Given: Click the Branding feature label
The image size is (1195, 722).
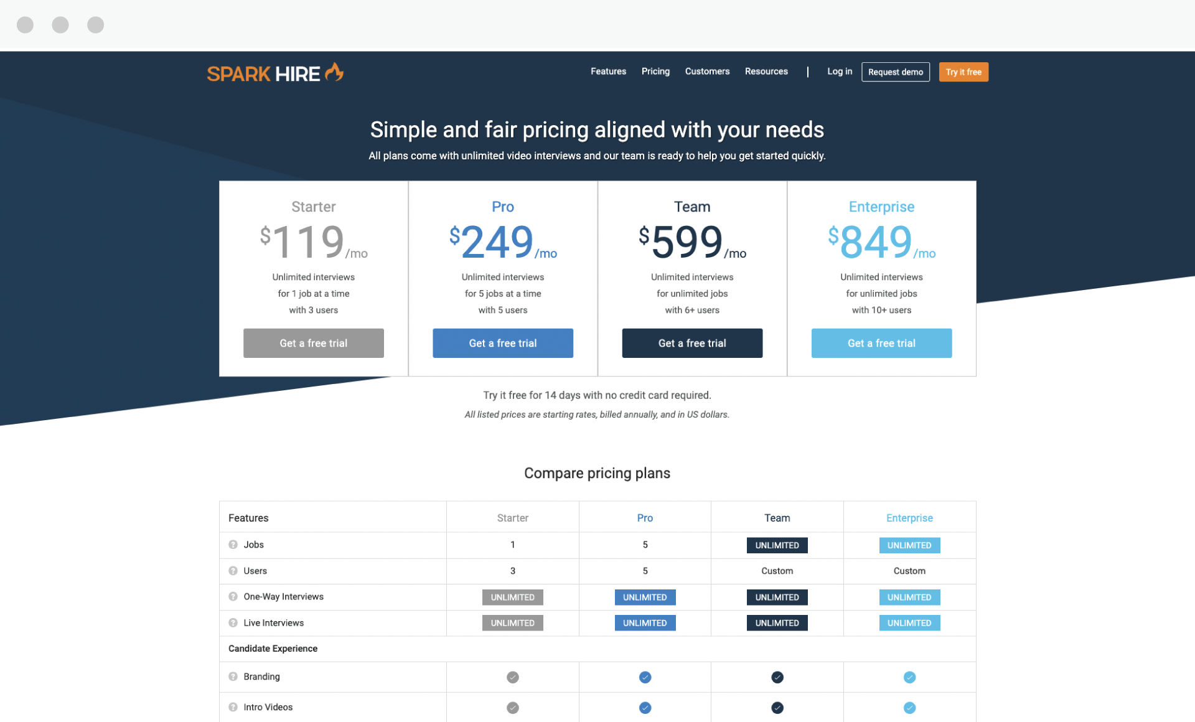Looking at the screenshot, I should coord(261,677).
